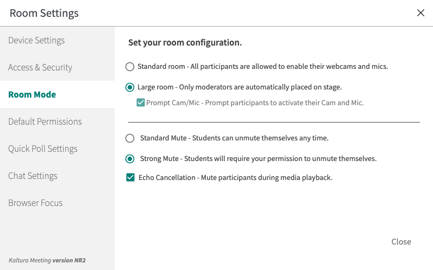Image resolution: width=433 pixels, height=270 pixels.
Task: Select the Standard Mute radio option
Action: (x=130, y=138)
